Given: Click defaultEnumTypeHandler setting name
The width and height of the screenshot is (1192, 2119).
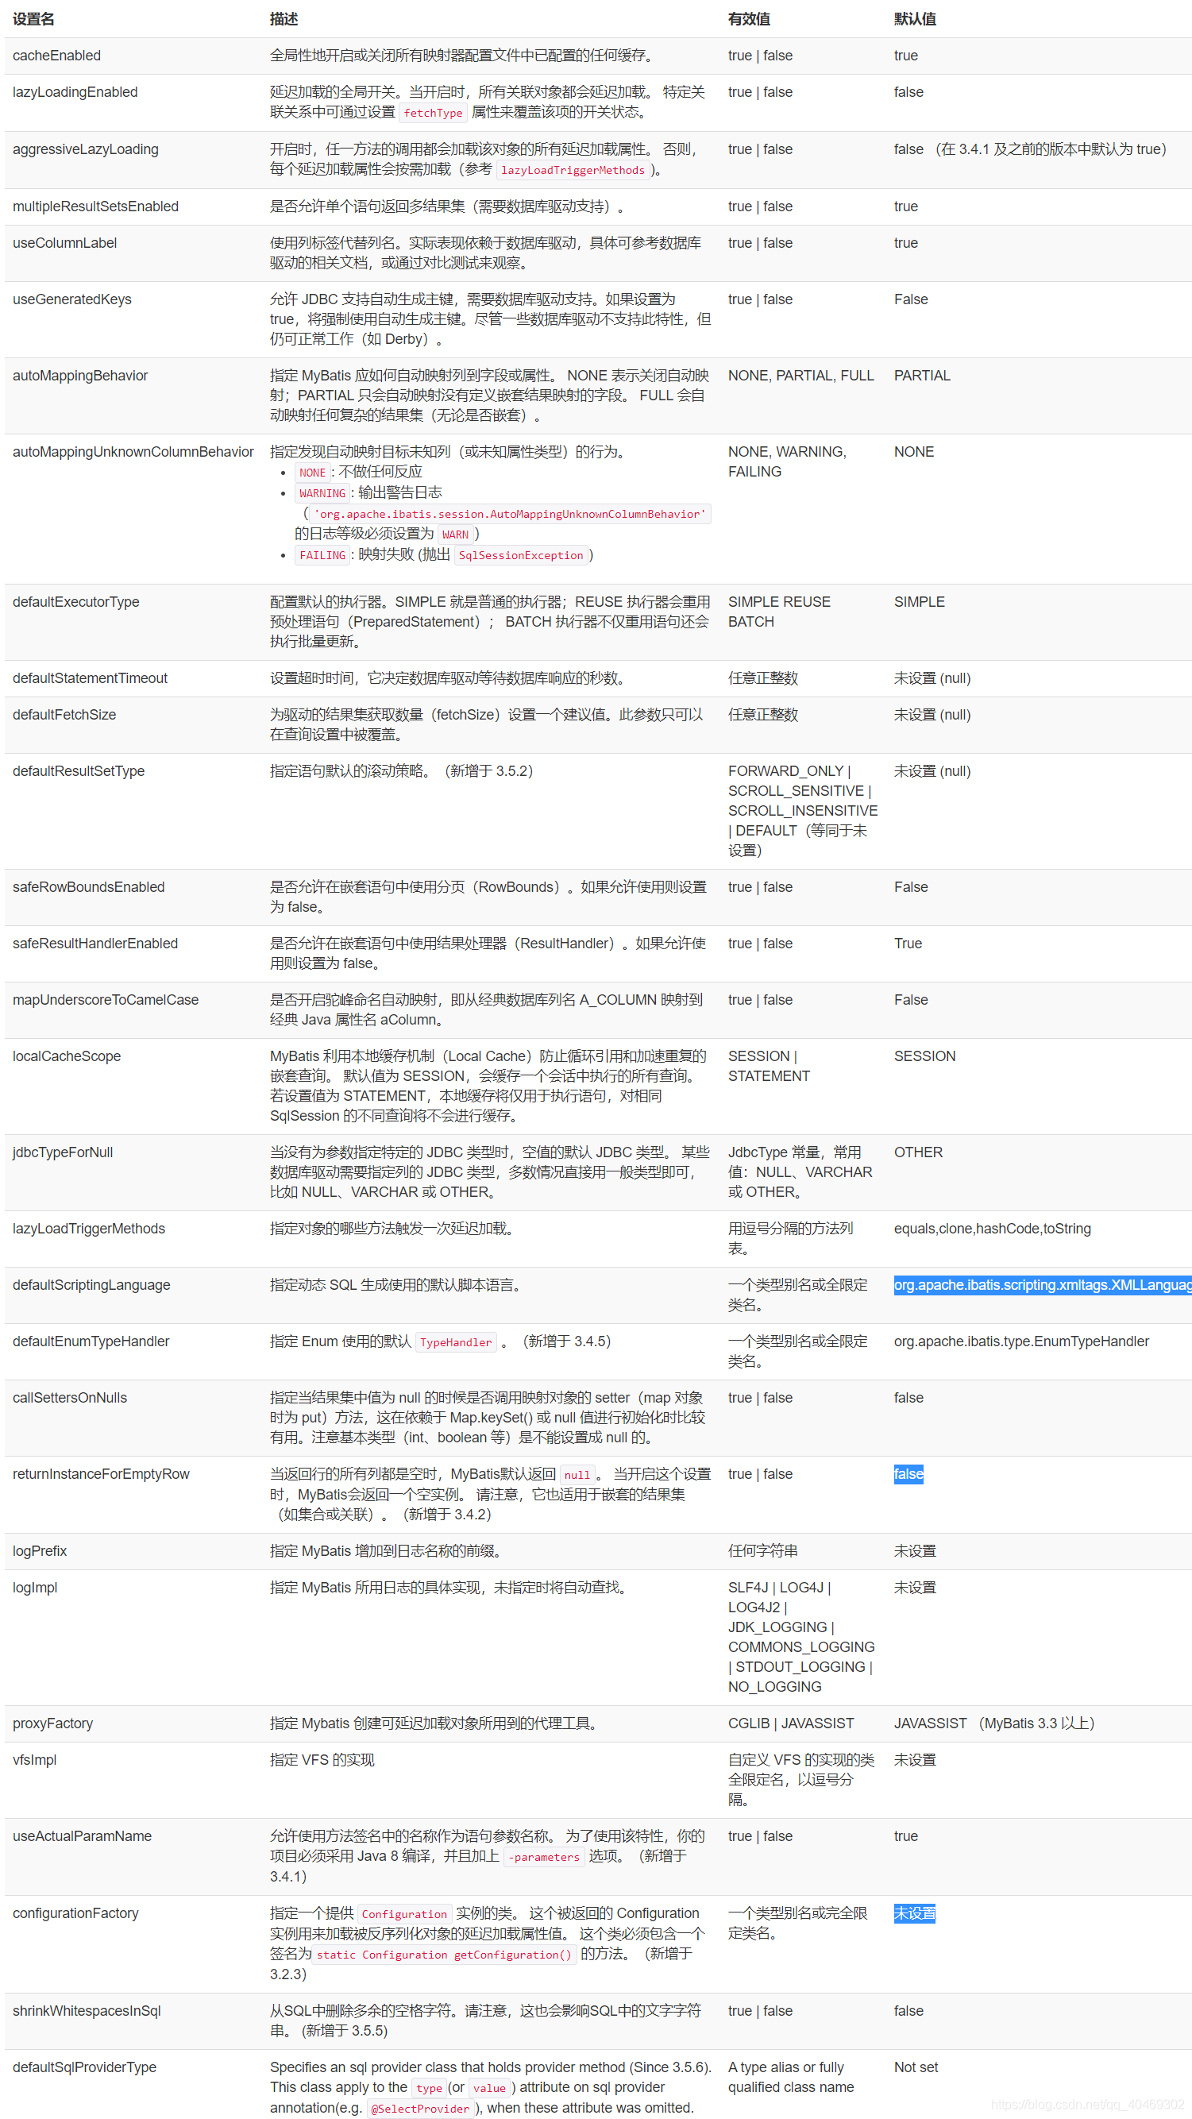Looking at the screenshot, I should point(91,1341).
